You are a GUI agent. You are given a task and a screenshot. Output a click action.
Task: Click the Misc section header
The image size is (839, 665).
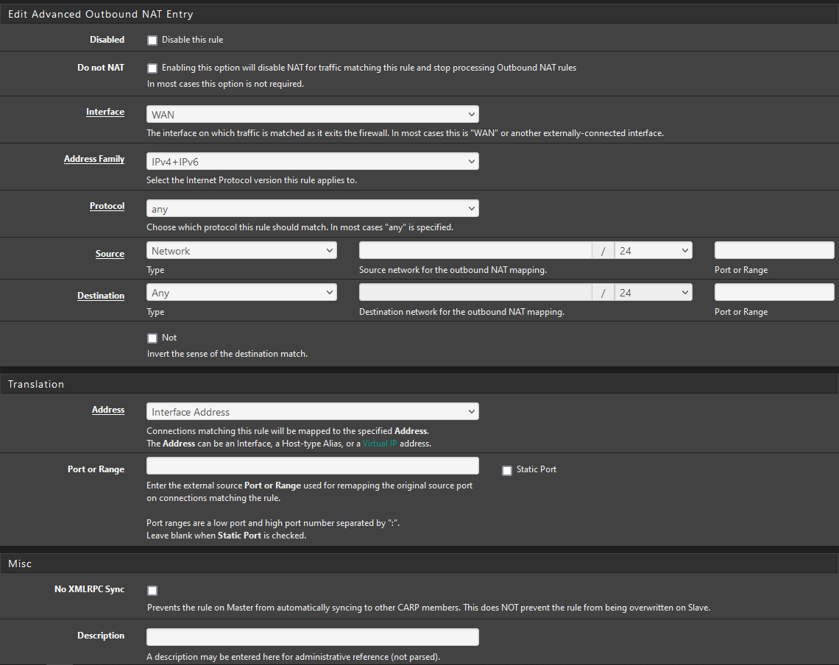pos(20,563)
